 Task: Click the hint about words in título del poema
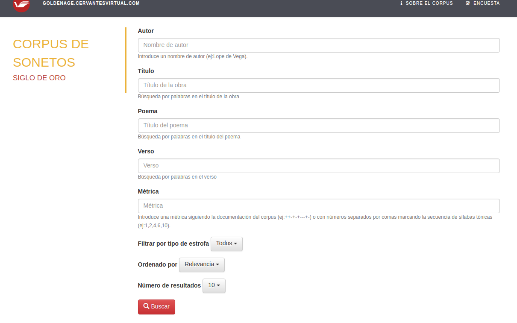point(189,137)
